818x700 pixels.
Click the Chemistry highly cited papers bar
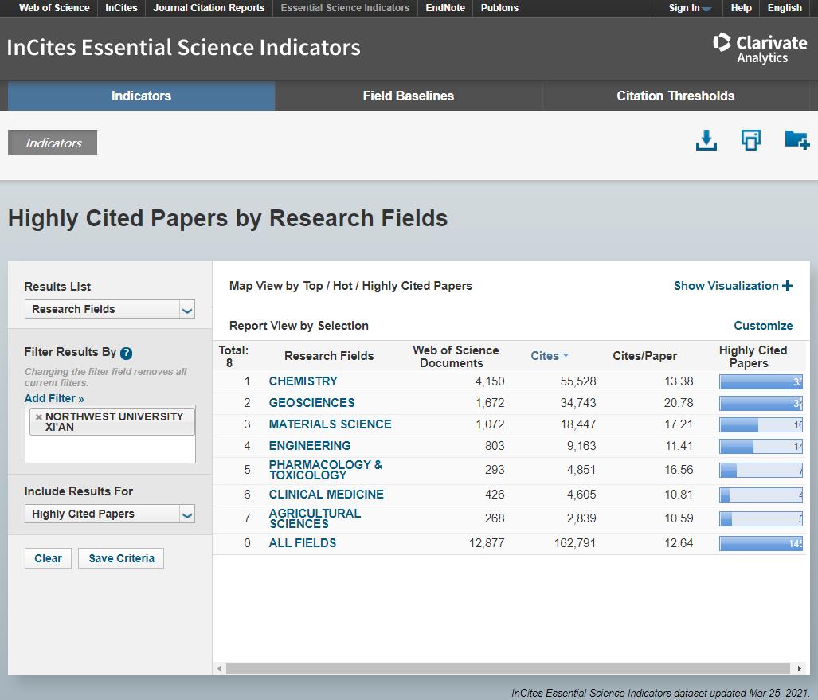coord(761,381)
